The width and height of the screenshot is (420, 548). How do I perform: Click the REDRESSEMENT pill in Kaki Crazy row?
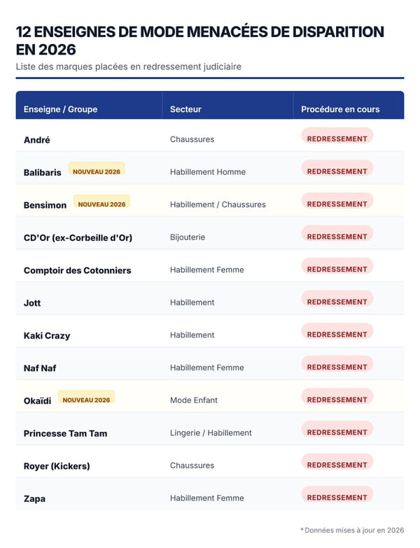click(x=337, y=335)
